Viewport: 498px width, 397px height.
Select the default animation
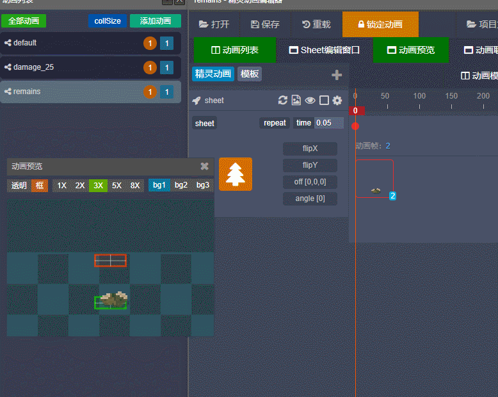click(90, 43)
